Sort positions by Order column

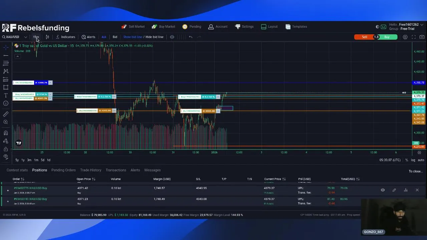[x=19, y=179]
